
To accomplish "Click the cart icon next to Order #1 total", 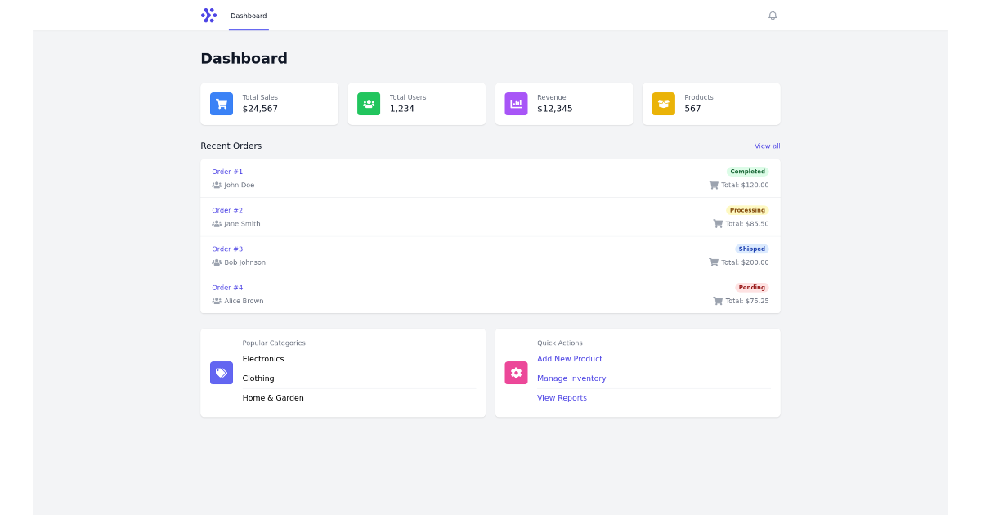I will point(713,185).
